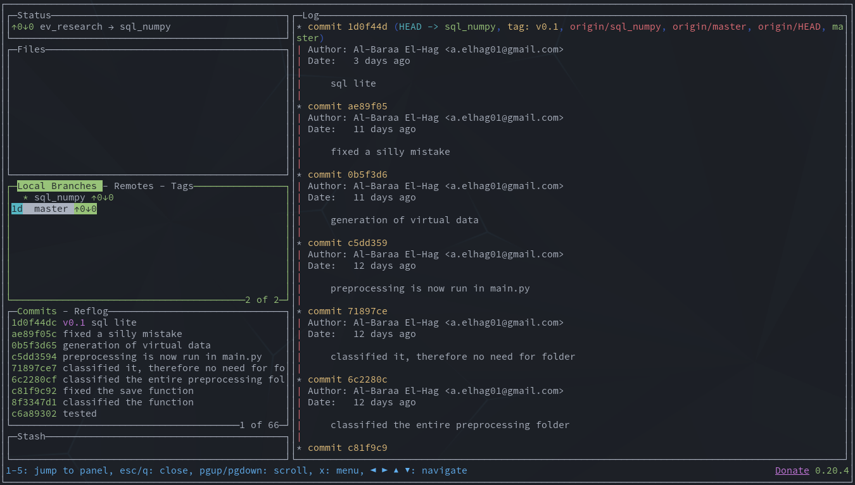Image resolution: width=855 pixels, height=485 pixels.
Task: Select the sql_numpy branch row
Action: coord(148,197)
